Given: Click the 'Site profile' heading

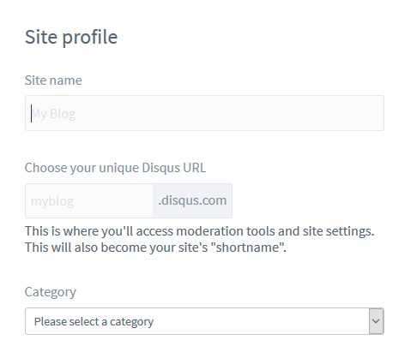Looking at the screenshot, I should pos(71,37).
